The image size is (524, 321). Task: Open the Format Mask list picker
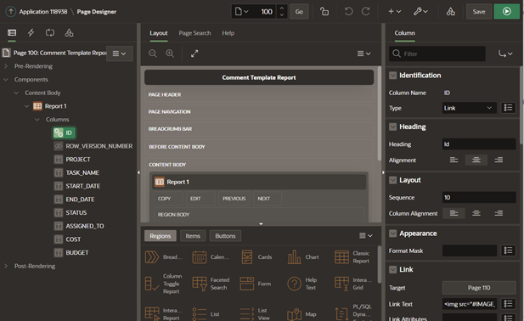508,251
